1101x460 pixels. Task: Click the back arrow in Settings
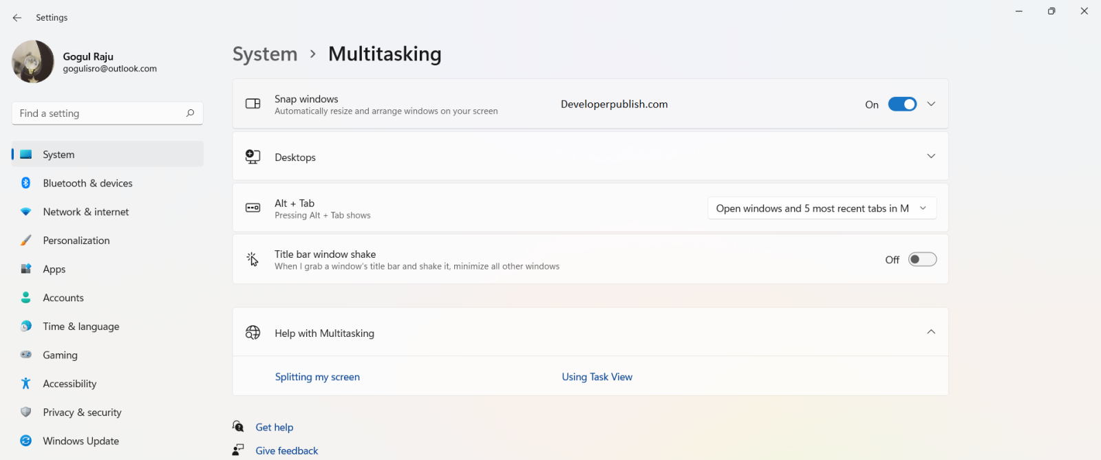17,18
